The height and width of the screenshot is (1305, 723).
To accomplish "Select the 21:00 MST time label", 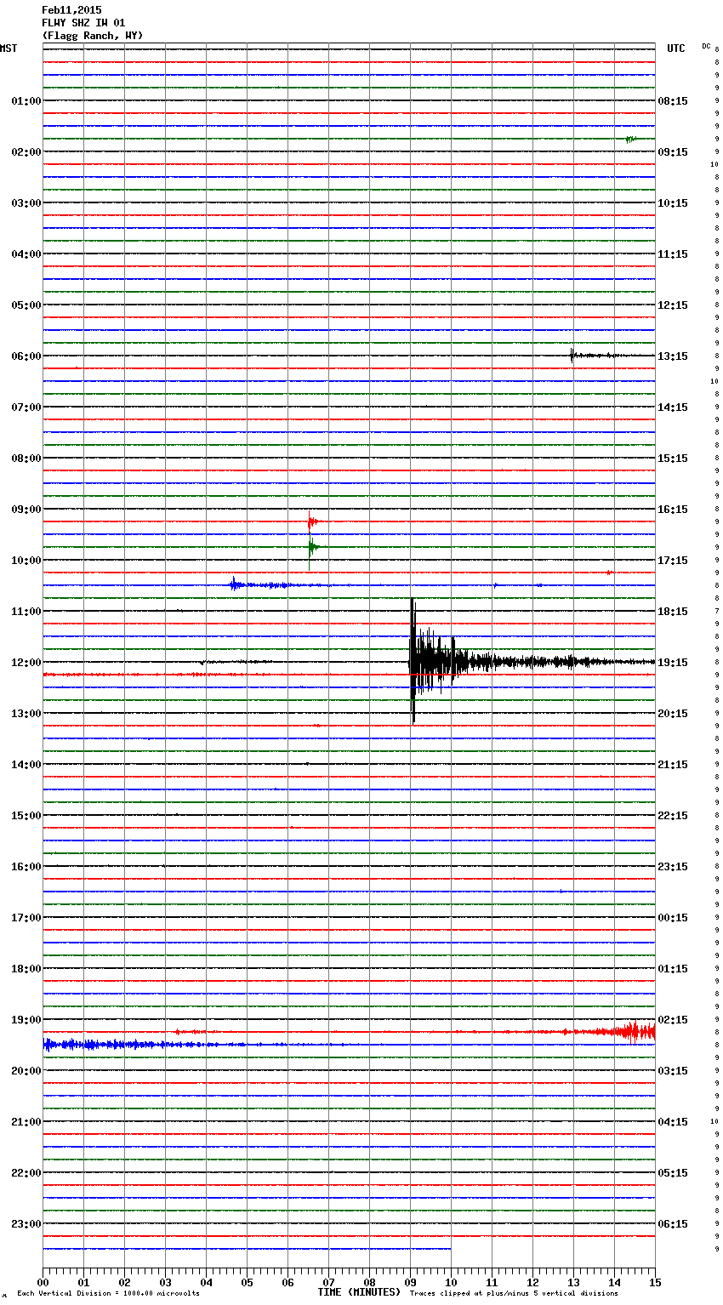I will (26, 1122).
